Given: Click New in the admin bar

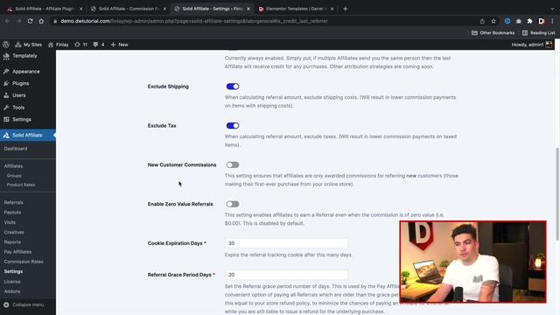Looking at the screenshot, I should tap(119, 45).
